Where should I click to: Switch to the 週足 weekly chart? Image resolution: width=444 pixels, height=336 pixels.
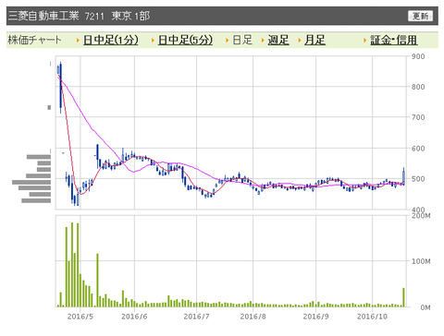point(278,40)
